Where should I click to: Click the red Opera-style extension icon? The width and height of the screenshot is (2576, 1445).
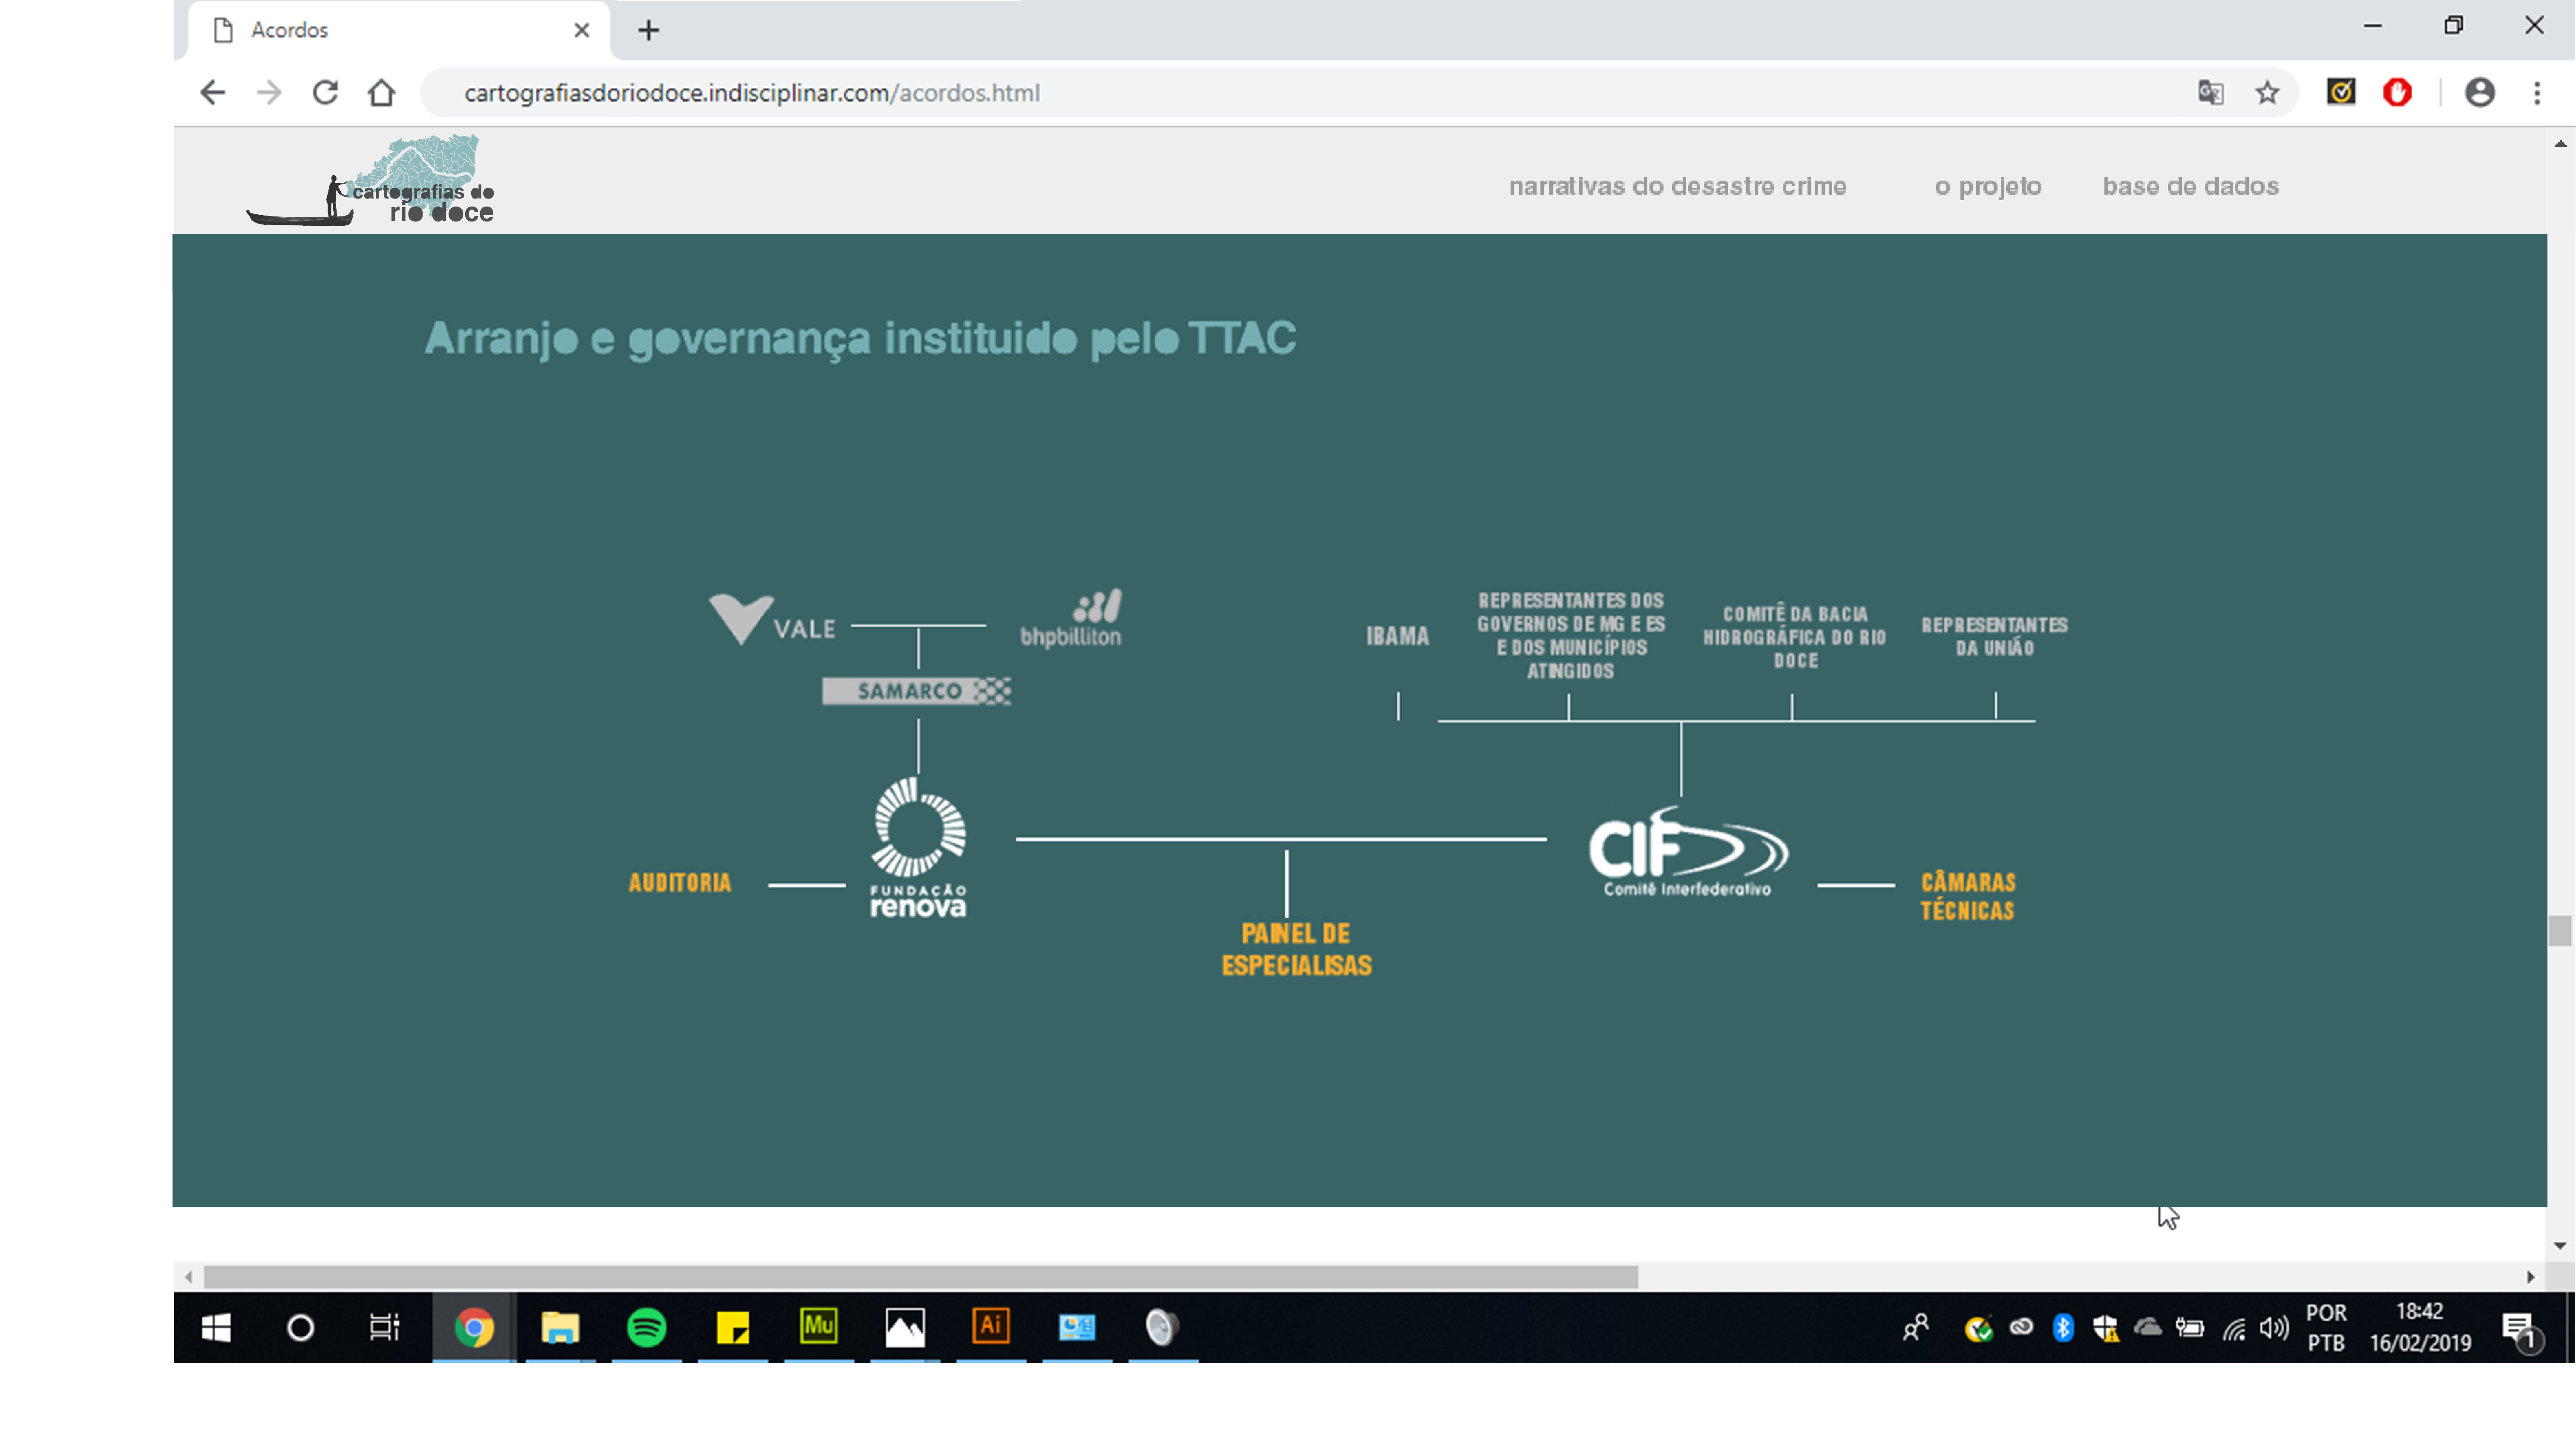(2397, 93)
